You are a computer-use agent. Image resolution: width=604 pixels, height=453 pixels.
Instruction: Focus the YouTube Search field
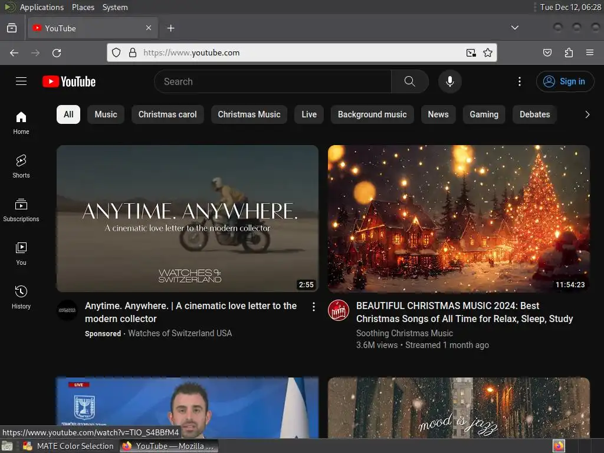click(273, 81)
